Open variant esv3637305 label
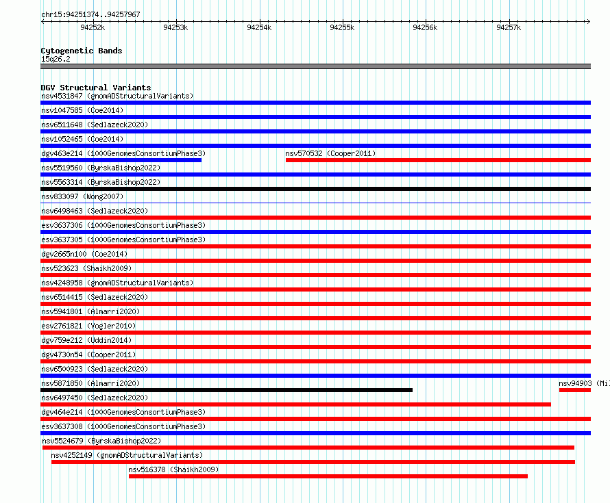The image size is (610, 503). (x=123, y=240)
